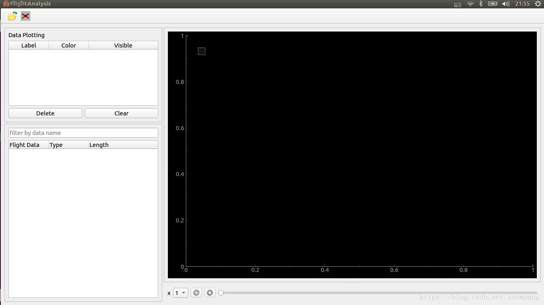Open the system settings gear menu
Viewport: 544px width, 305px height.
[x=538, y=4]
